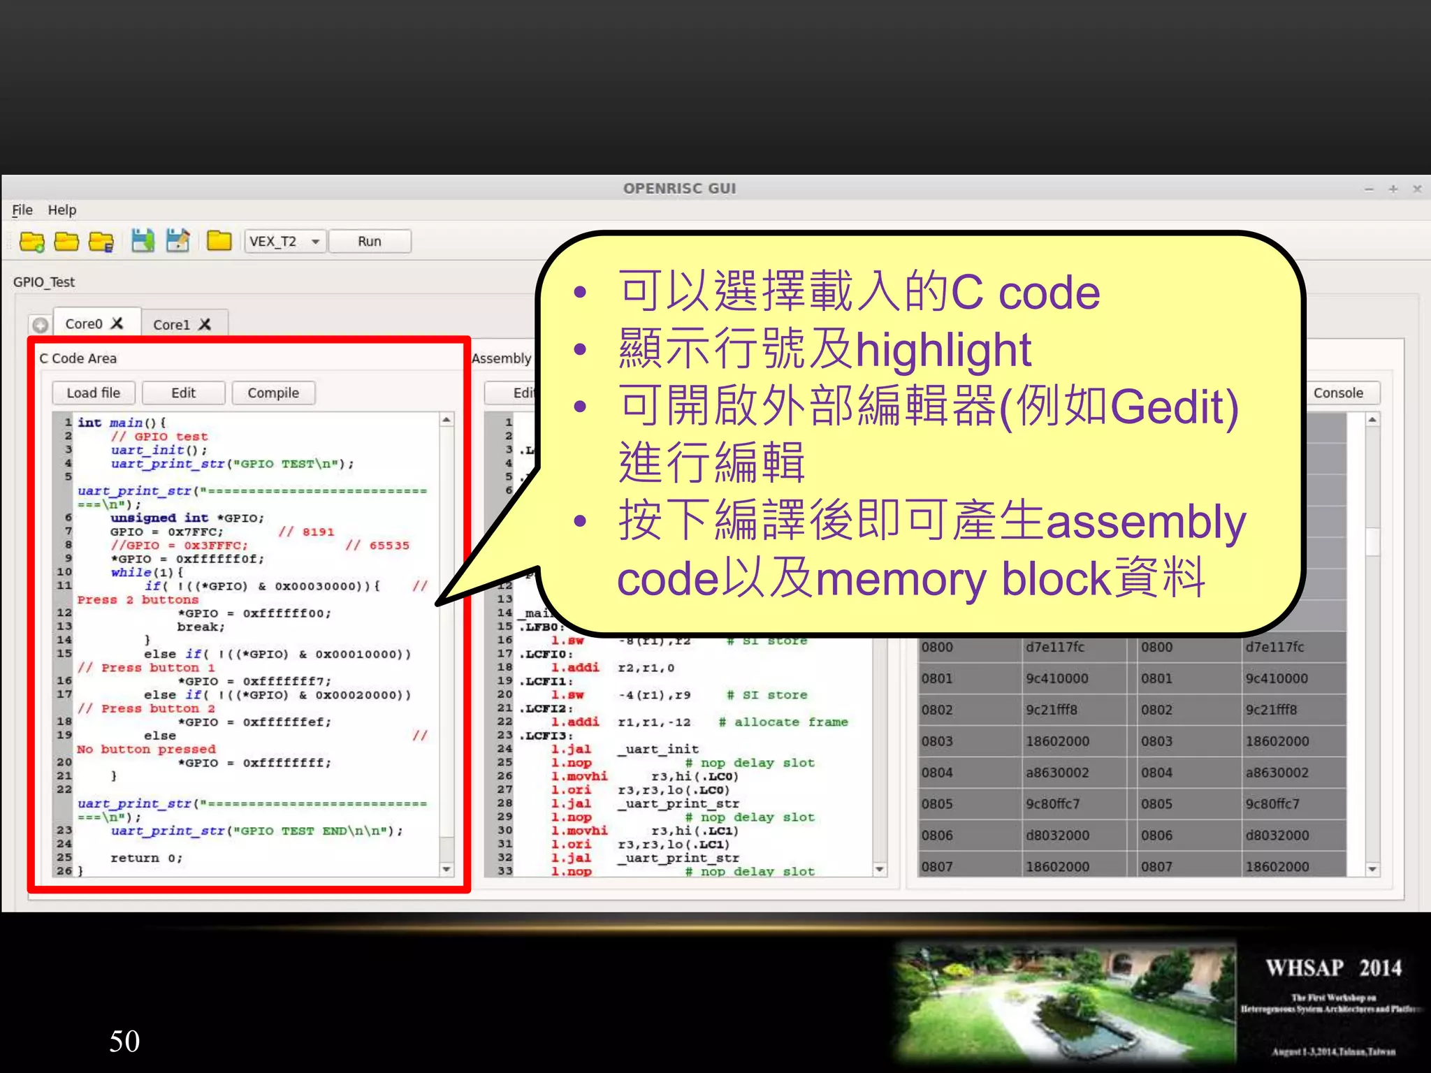Click right memory value cell 9c21fff8
The image size is (1431, 1073).
point(1293,710)
